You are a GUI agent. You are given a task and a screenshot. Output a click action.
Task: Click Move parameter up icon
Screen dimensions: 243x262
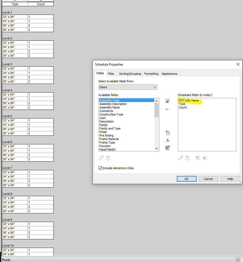[198, 158]
